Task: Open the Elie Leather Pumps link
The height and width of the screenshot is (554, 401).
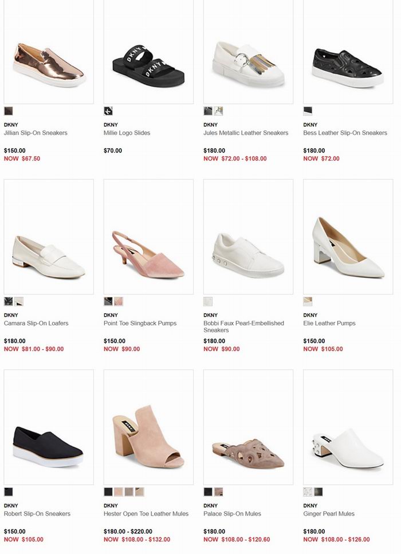Action: (x=329, y=323)
